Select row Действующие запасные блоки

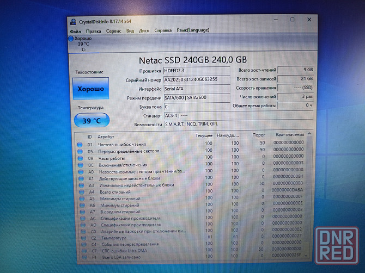tap(191, 178)
